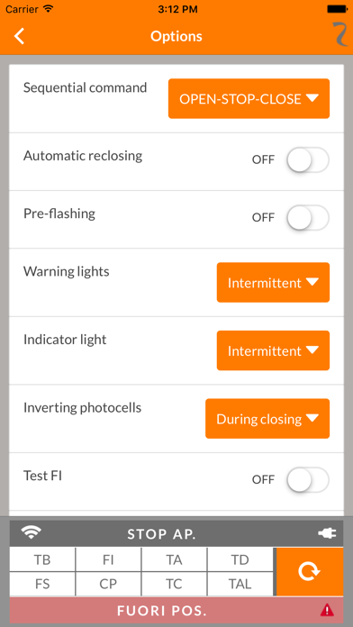Open the OPEN-STOP-CLOSE sequential command dropdown

(249, 99)
